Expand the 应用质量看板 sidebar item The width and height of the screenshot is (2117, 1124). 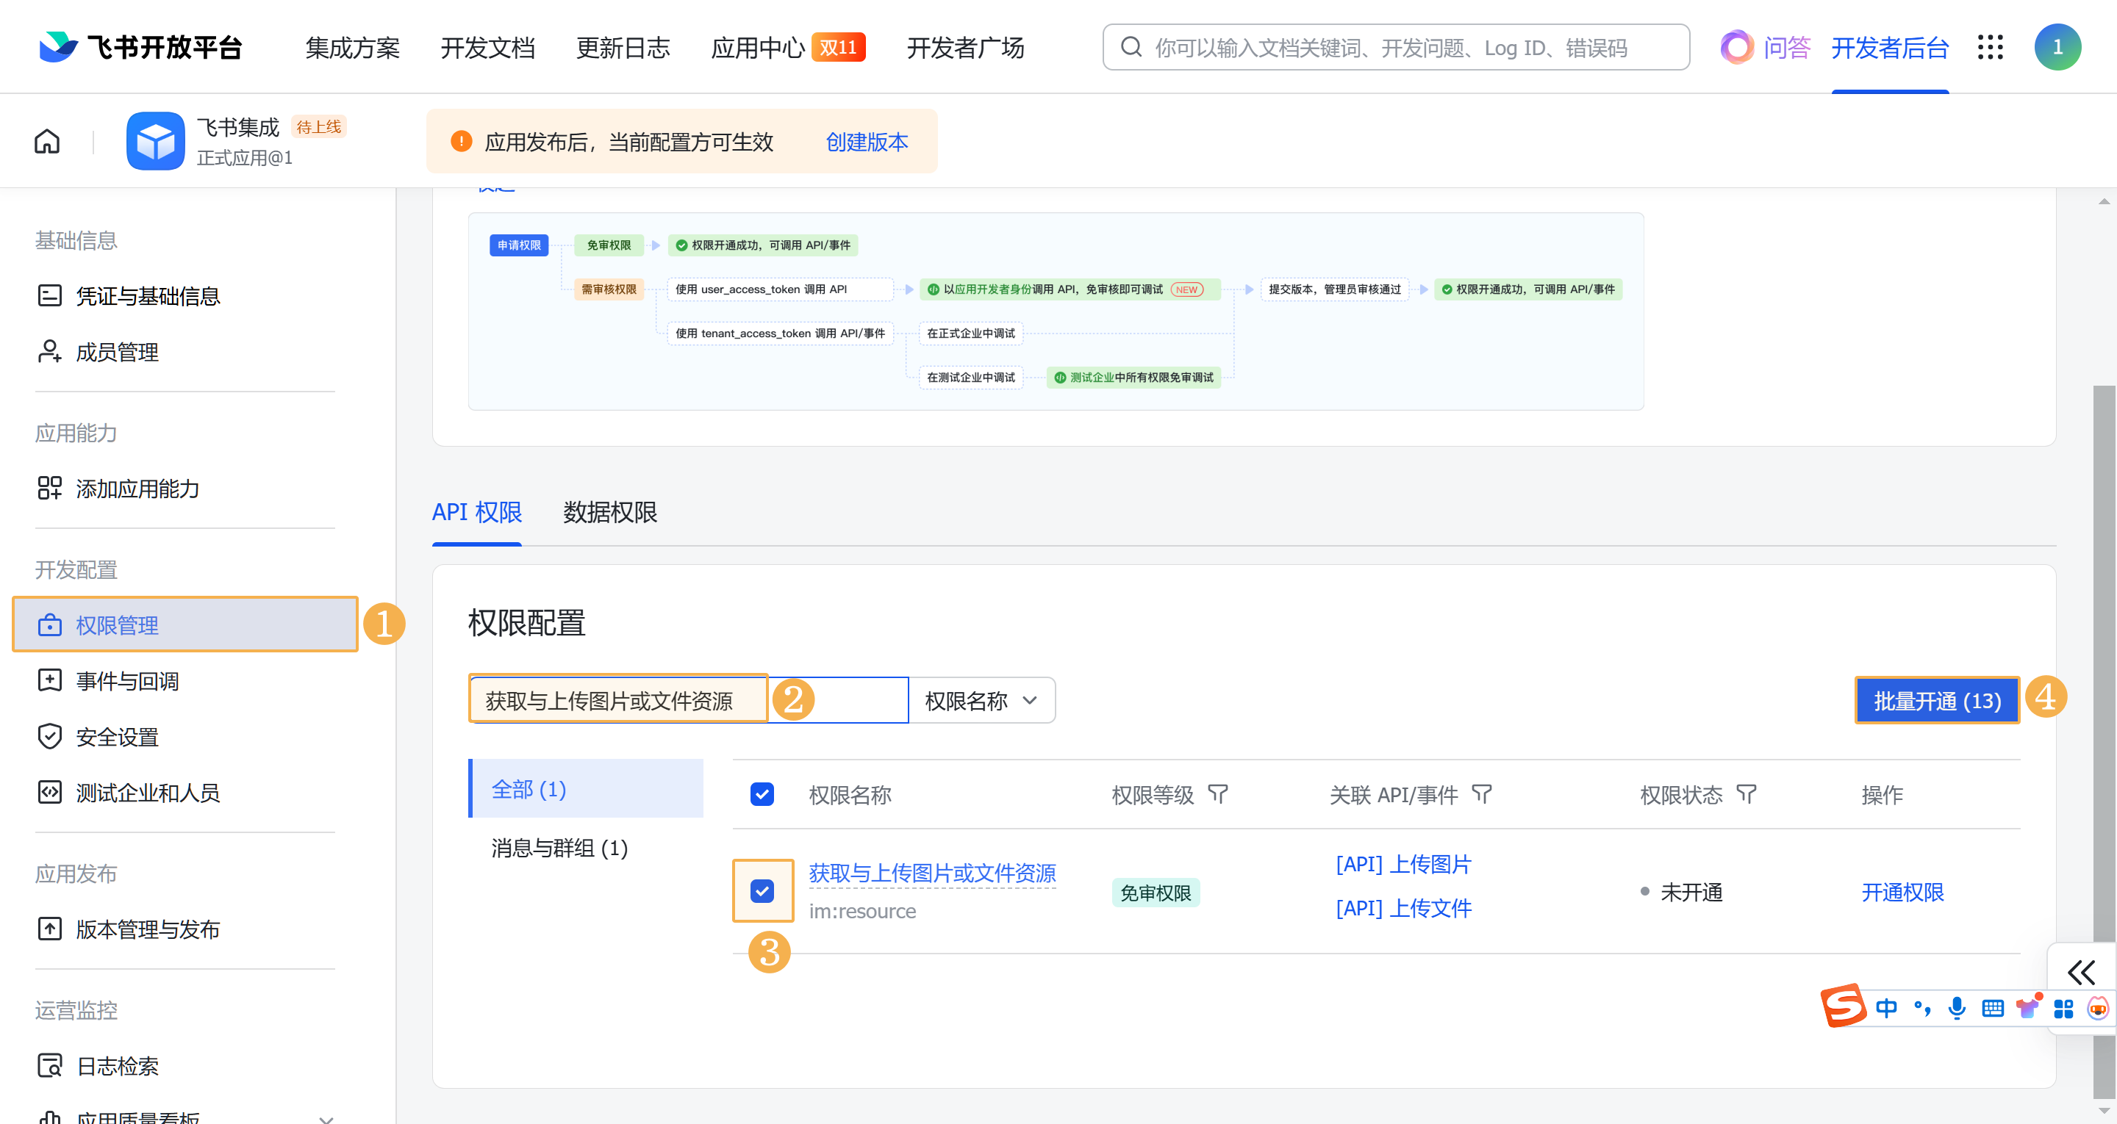[x=326, y=1117]
